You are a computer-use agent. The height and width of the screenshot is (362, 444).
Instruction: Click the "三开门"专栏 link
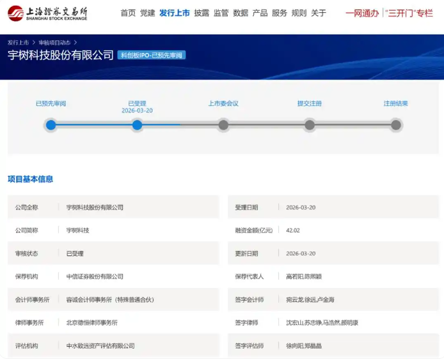pyautogui.click(x=409, y=13)
